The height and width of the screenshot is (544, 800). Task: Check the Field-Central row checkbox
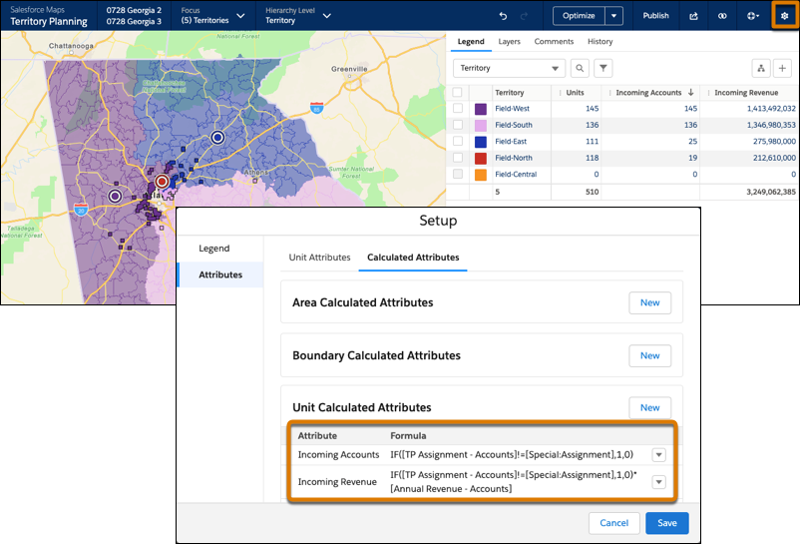[x=458, y=174]
